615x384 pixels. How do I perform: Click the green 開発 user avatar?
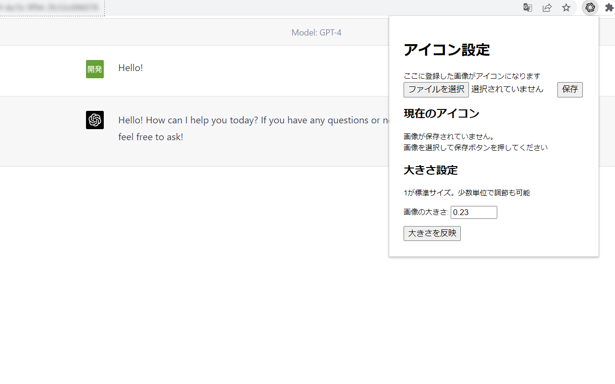[95, 69]
